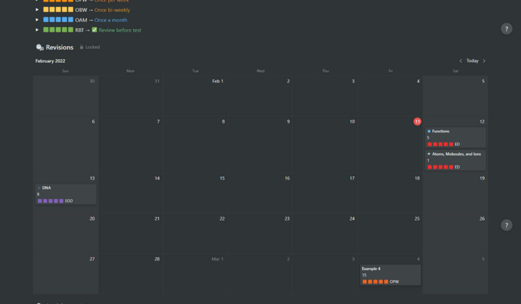Viewport: 521px width, 304px height.
Task: Open the upper help question mark button
Action: [506, 29]
